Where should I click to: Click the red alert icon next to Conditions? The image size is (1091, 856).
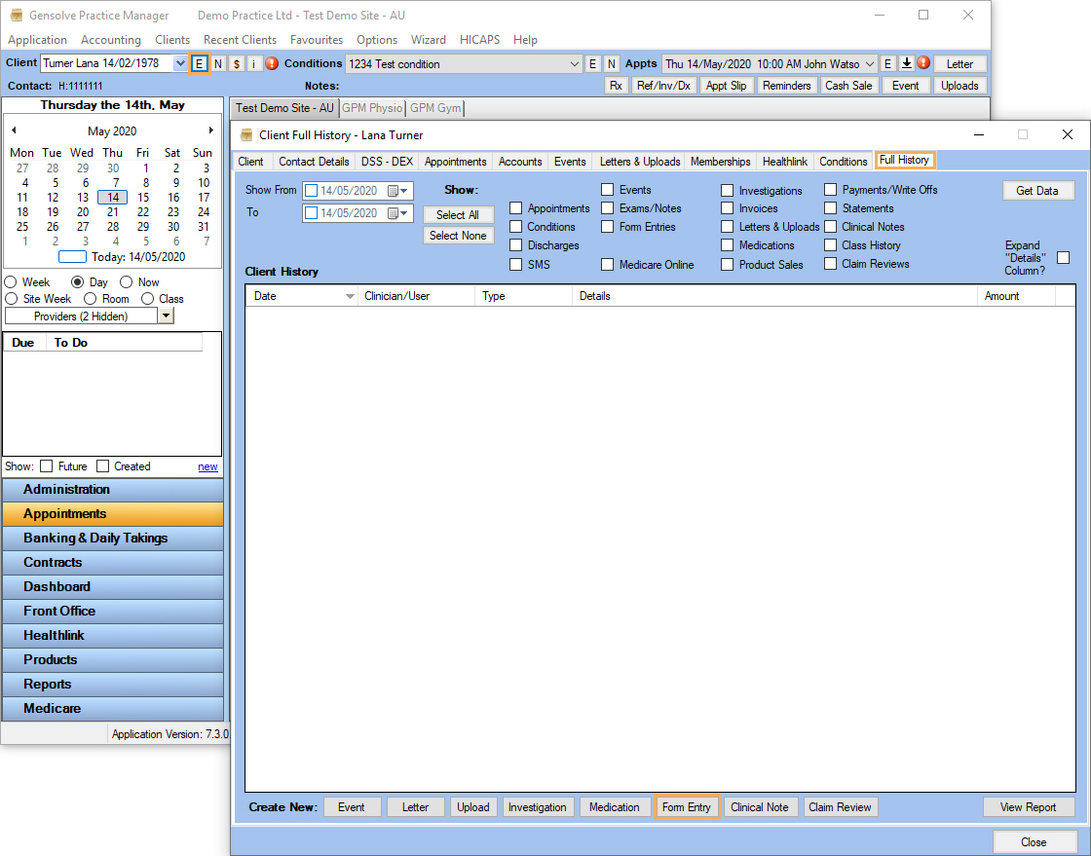pos(271,63)
